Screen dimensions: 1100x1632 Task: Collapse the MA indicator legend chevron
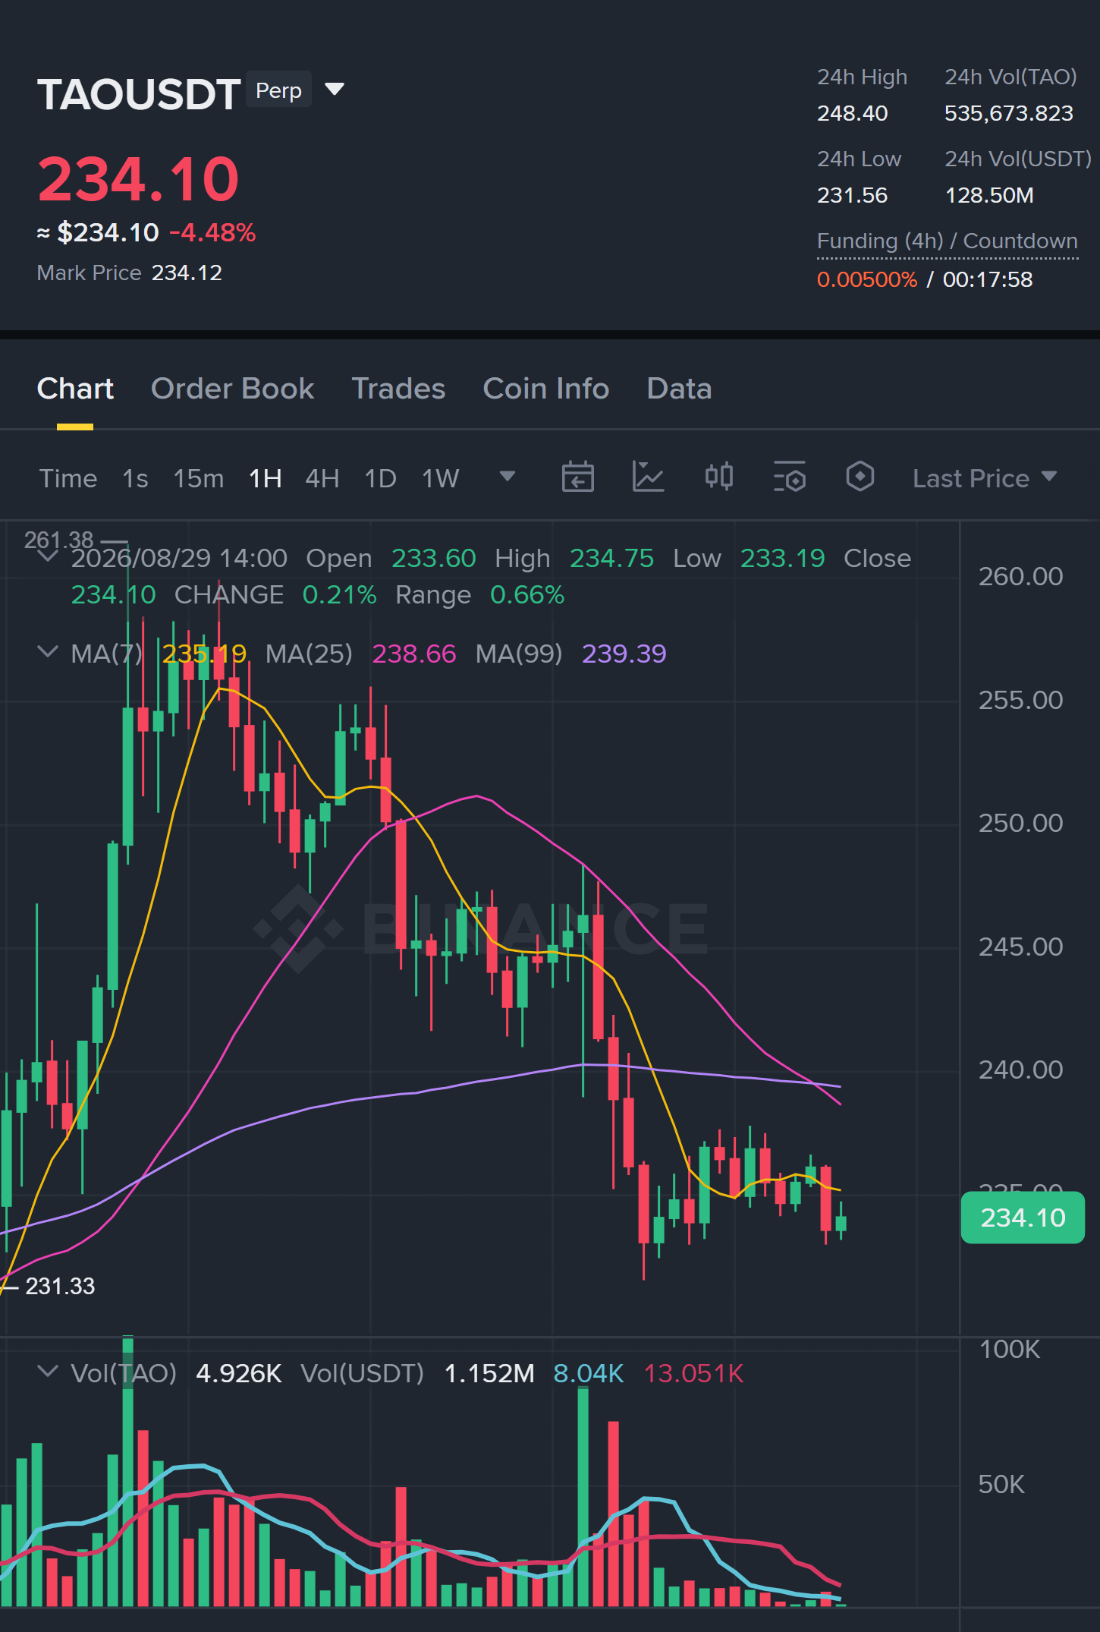pyautogui.click(x=48, y=652)
